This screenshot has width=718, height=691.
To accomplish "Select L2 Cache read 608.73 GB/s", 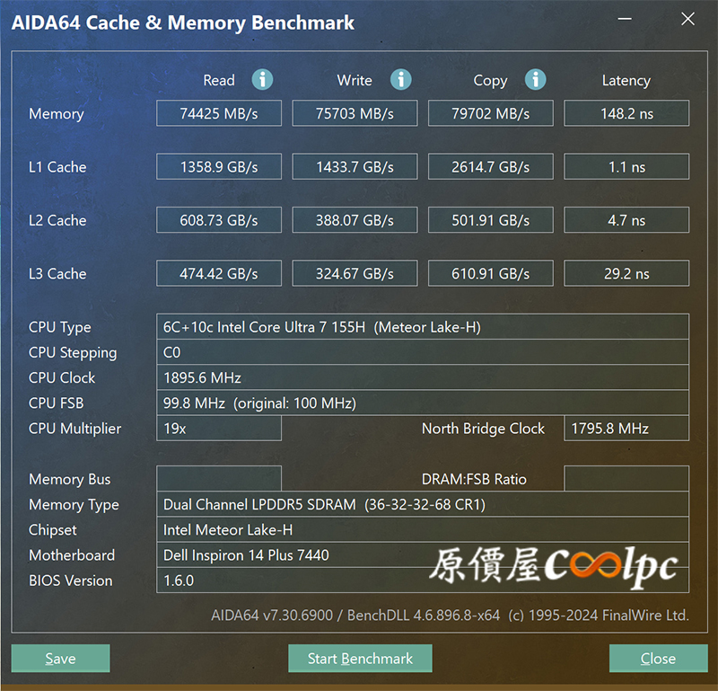I will pyautogui.click(x=219, y=220).
